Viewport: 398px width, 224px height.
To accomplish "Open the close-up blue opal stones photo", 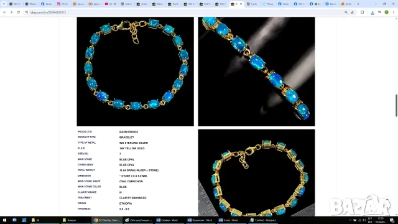I will pos(256,72).
